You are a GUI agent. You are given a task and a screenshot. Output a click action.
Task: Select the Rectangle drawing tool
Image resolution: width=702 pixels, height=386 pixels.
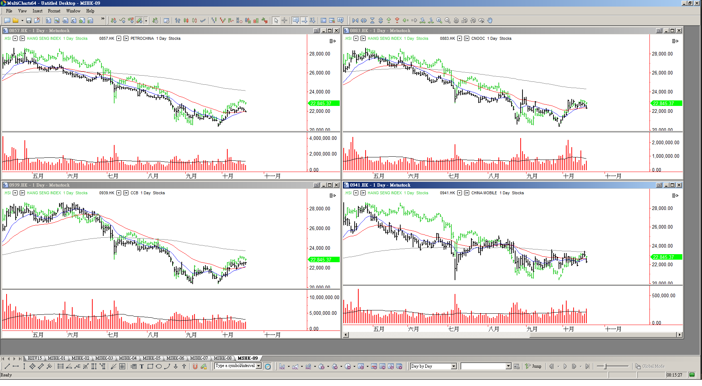(x=150, y=366)
